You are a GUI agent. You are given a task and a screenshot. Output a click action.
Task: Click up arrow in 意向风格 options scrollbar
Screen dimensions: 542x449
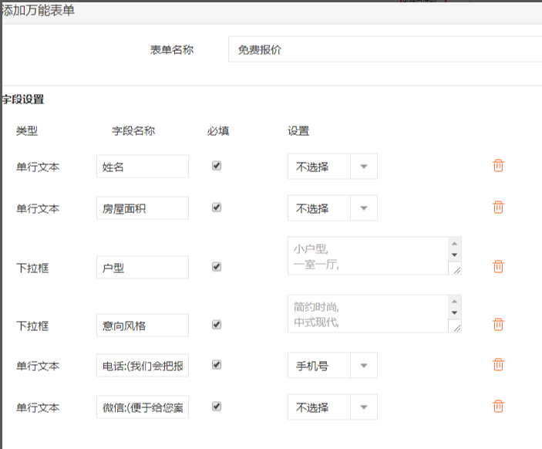point(455,302)
